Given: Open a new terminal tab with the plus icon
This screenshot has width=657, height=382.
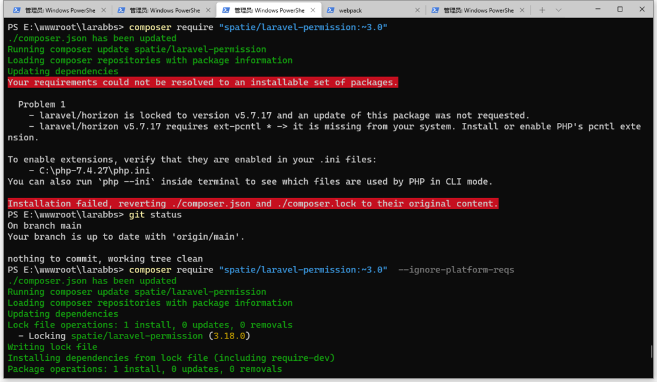Looking at the screenshot, I should (x=542, y=10).
